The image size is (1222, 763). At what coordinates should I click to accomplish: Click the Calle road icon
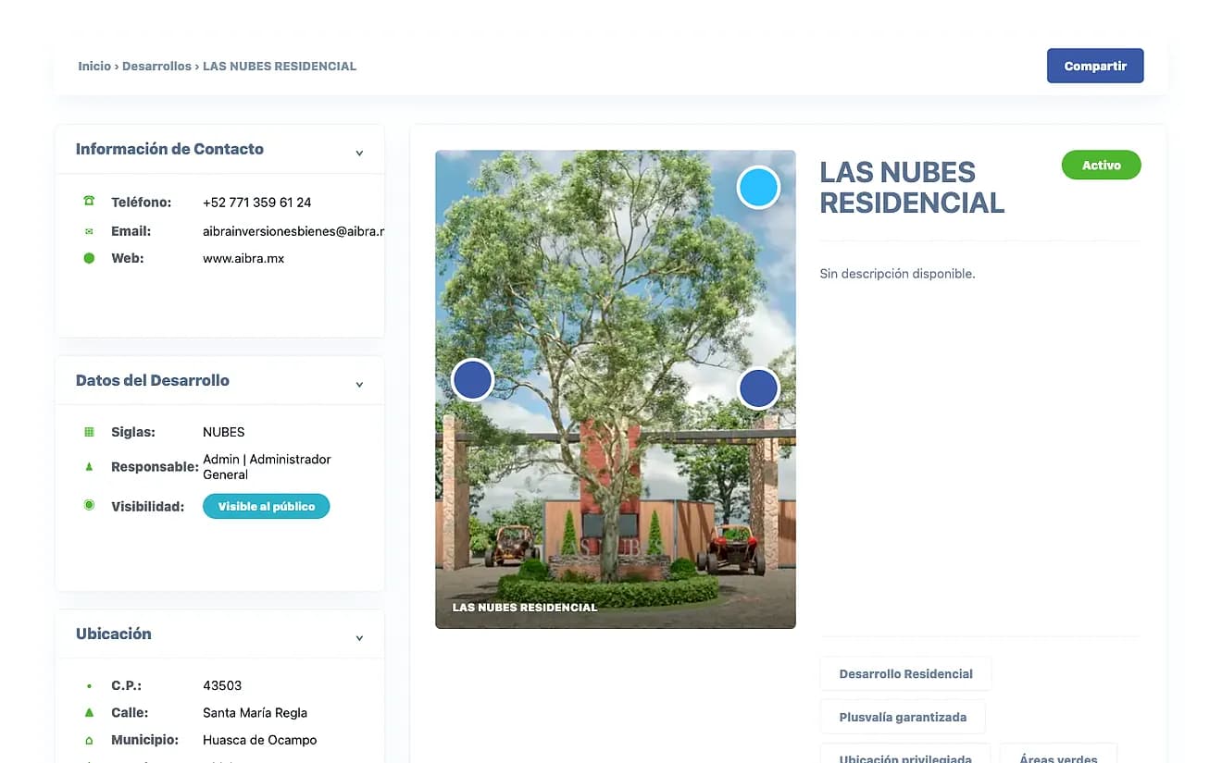point(89,713)
